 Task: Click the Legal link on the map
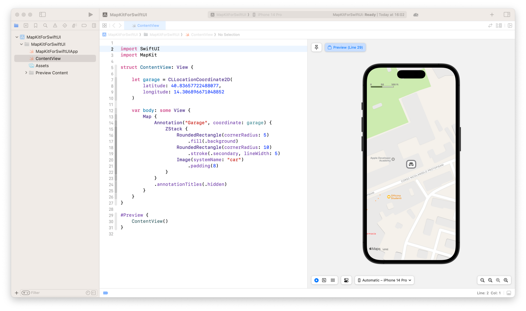(x=385, y=249)
